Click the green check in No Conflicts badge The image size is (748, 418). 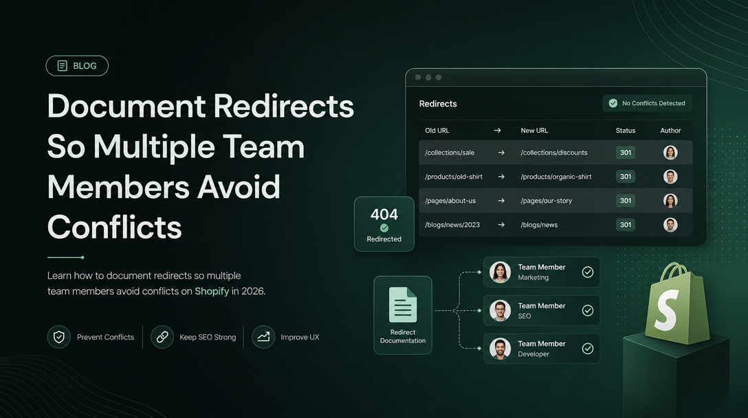pyautogui.click(x=613, y=103)
